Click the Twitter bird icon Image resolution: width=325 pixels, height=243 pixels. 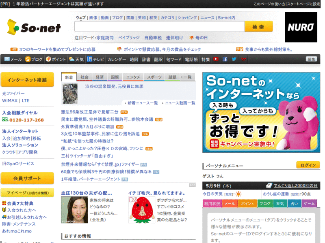point(234,59)
